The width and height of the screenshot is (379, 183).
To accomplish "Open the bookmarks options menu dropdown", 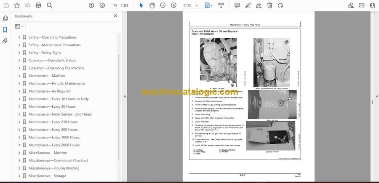I will coord(19,27).
